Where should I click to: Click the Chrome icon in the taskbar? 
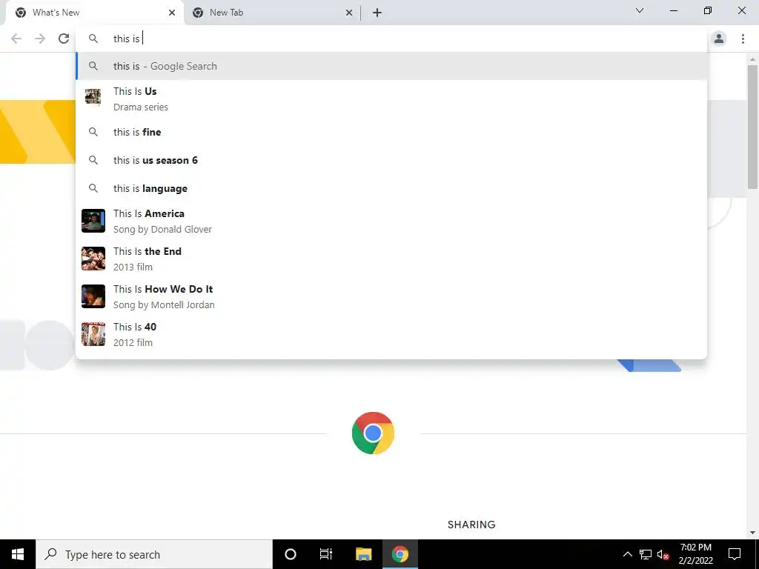pyautogui.click(x=400, y=554)
